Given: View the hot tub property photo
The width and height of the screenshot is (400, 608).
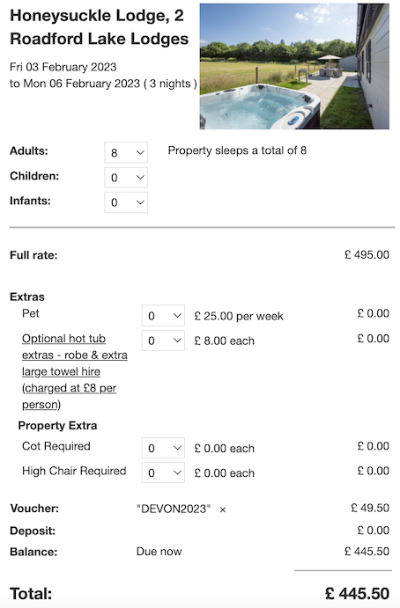Looking at the screenshot, I should click(294, 66).
